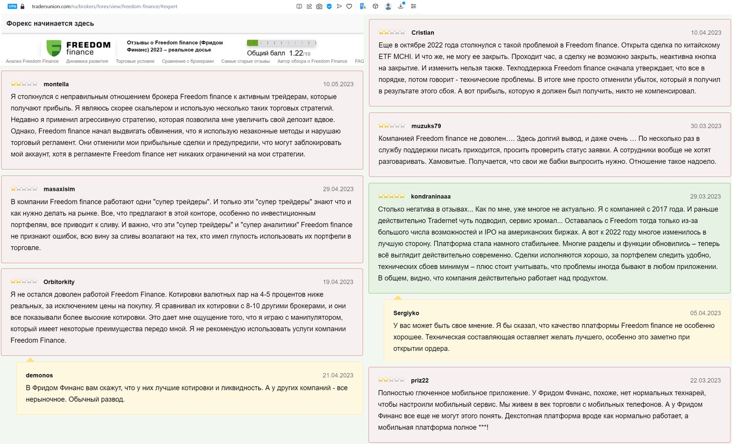This screenshot has width=732, height=444.
Task: Open 'Анализ Freedom Finance' tab
Action: click(x=32, y=61)
